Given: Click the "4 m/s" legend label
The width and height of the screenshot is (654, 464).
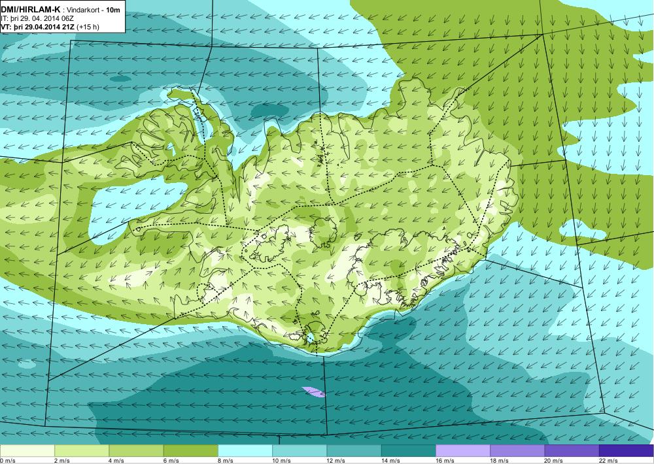Looking at the screenshot, I should [x=116, y=461].
